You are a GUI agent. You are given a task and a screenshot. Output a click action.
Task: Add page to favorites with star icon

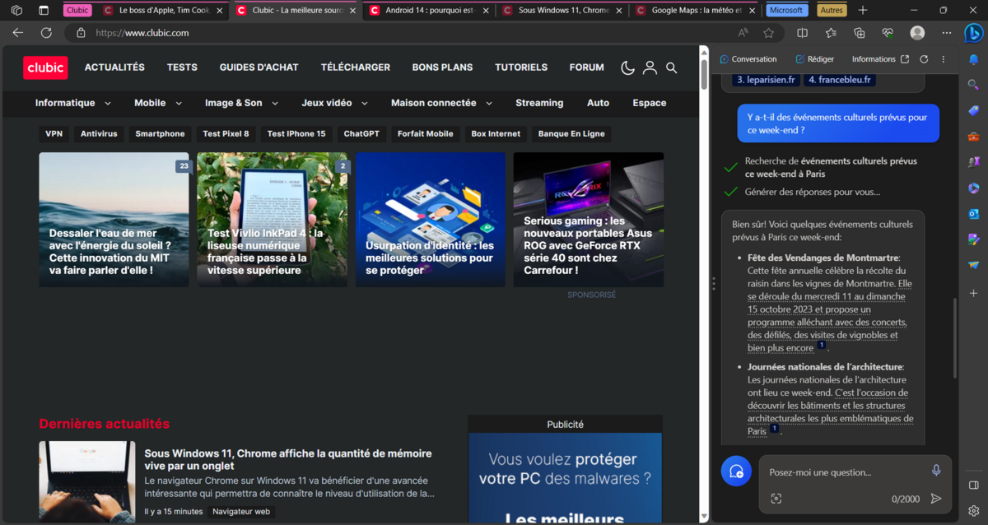pos(768,33)
